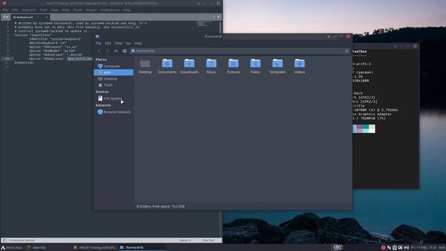Select Desktop in Places sidebar

114,79
